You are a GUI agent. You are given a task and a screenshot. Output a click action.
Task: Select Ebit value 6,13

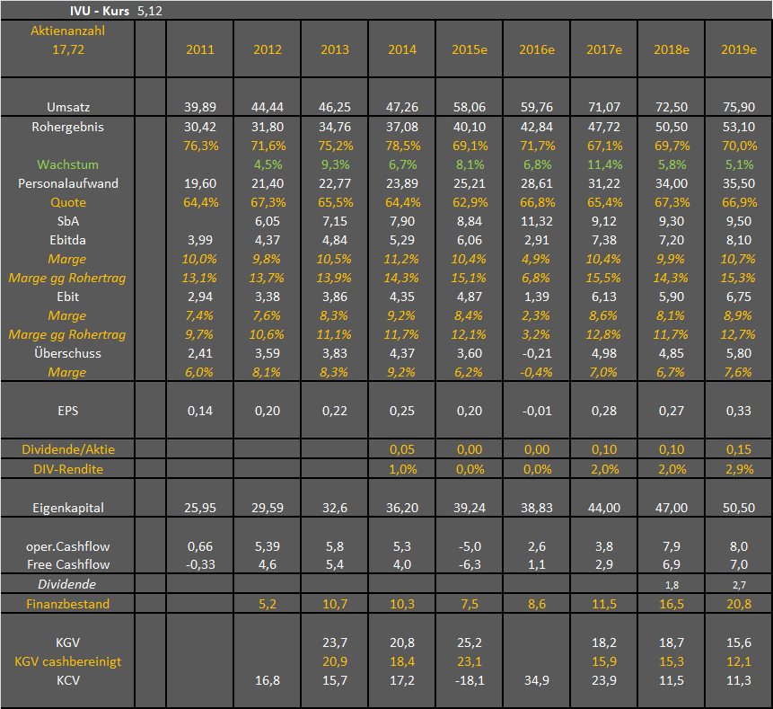[604, 297]
